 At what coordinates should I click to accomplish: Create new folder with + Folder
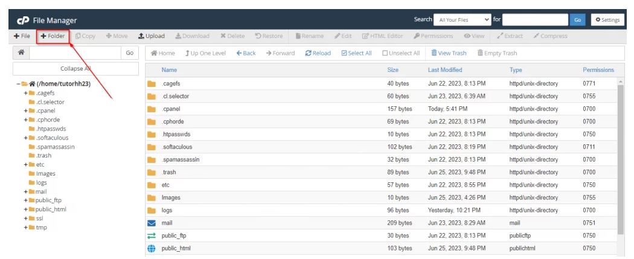point(53,36)
